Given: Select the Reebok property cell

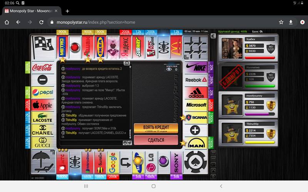Looking at the screenshot, I should pos(196,80).
